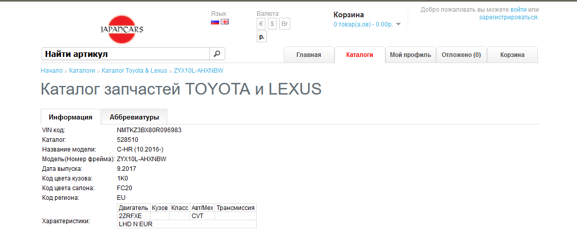The height and width of the screenshot is (242, 577).
Task: Open the Отложено (0) tab
Action: 462,55
